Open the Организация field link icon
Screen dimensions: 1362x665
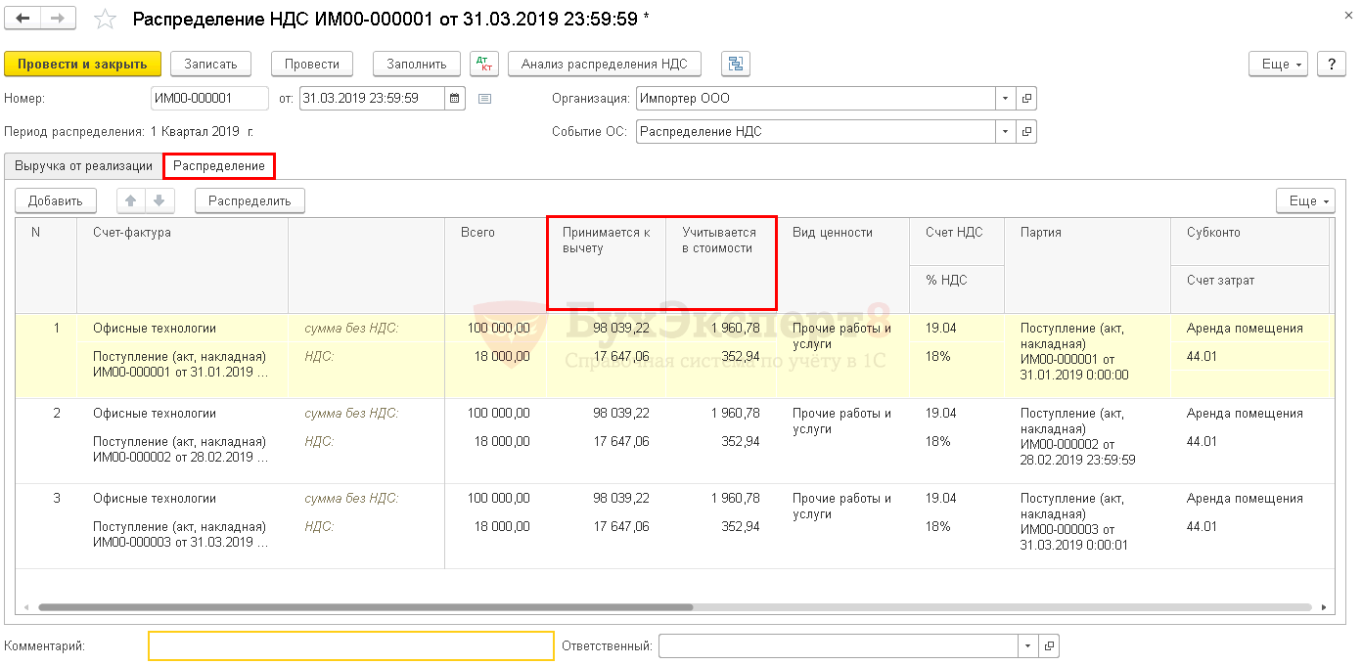coord(1026,98)
